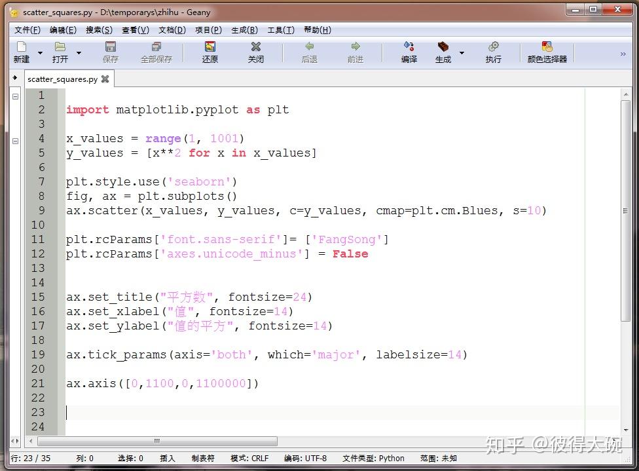Click the sidebar toggle arrows at bottom-left

[x=15, y=441]
